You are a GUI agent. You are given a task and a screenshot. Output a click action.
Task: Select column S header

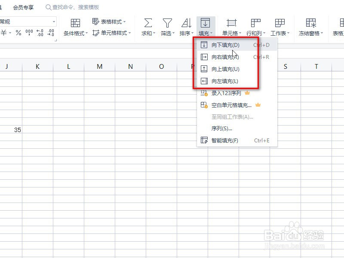(x=285, y=67)
